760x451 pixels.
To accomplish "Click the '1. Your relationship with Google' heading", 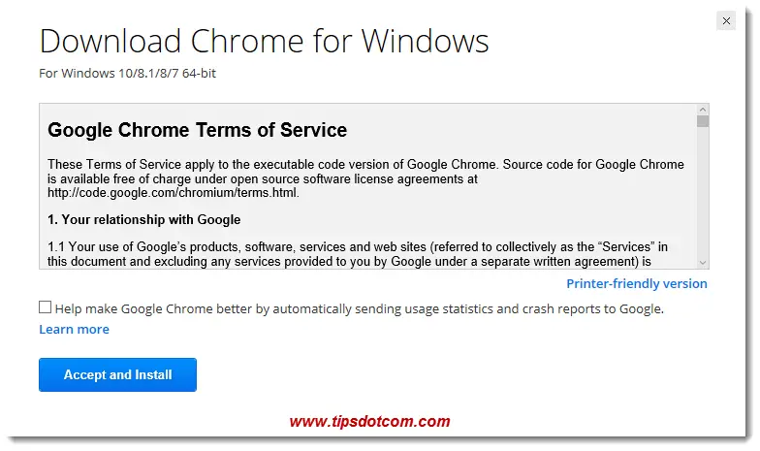I will pos(143,219).
